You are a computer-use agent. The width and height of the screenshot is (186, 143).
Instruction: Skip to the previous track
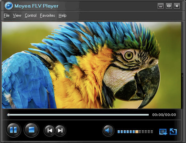coord(50,131)
